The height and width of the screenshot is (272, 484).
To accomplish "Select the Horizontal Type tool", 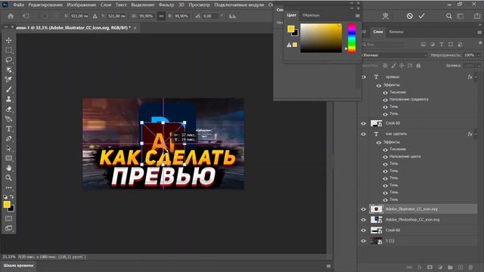I will (x=8, y=129).
